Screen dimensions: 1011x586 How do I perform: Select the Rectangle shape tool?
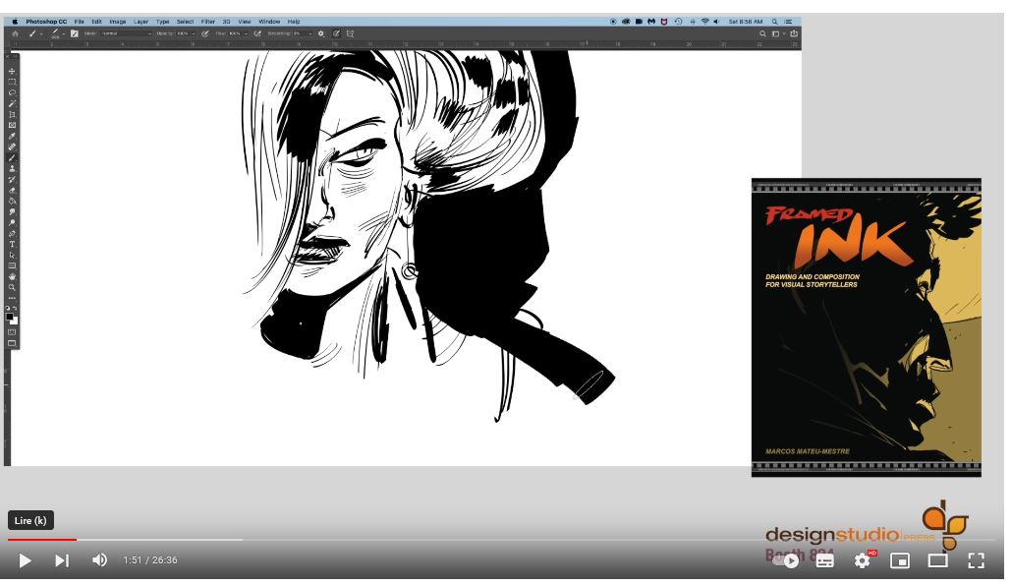[x=12, y=265]
